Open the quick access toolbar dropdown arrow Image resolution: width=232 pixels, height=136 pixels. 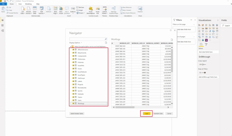pyautogui.click(x=13, y=1)
